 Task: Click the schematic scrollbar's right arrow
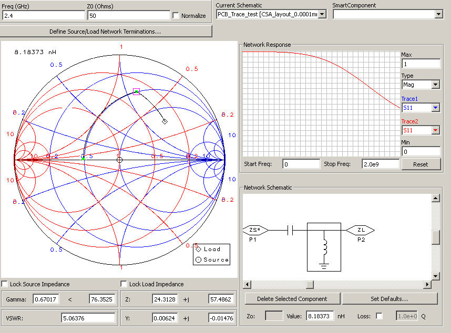pos(426,285)
